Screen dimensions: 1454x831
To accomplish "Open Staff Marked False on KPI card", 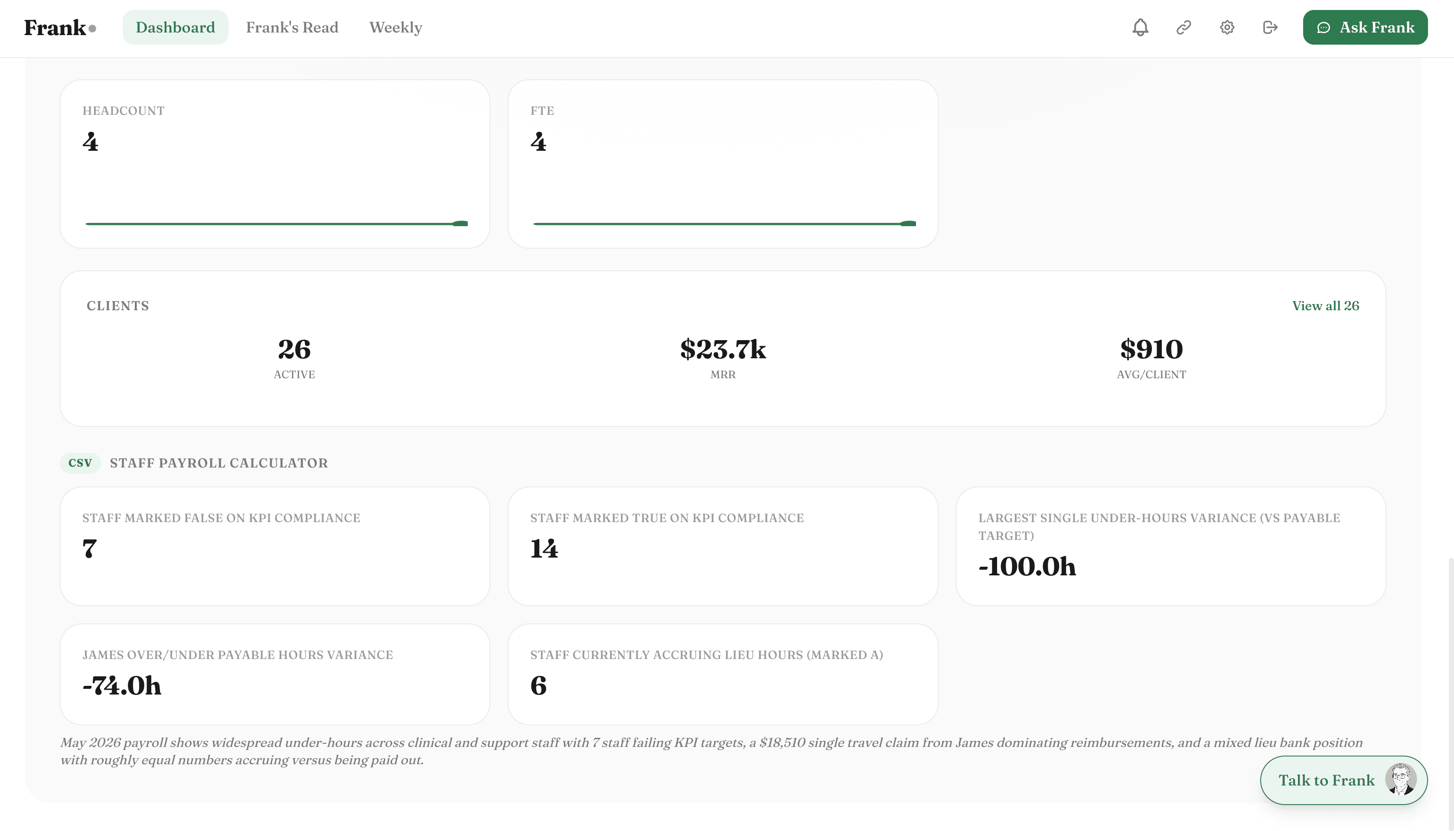I will coord(275,546).
